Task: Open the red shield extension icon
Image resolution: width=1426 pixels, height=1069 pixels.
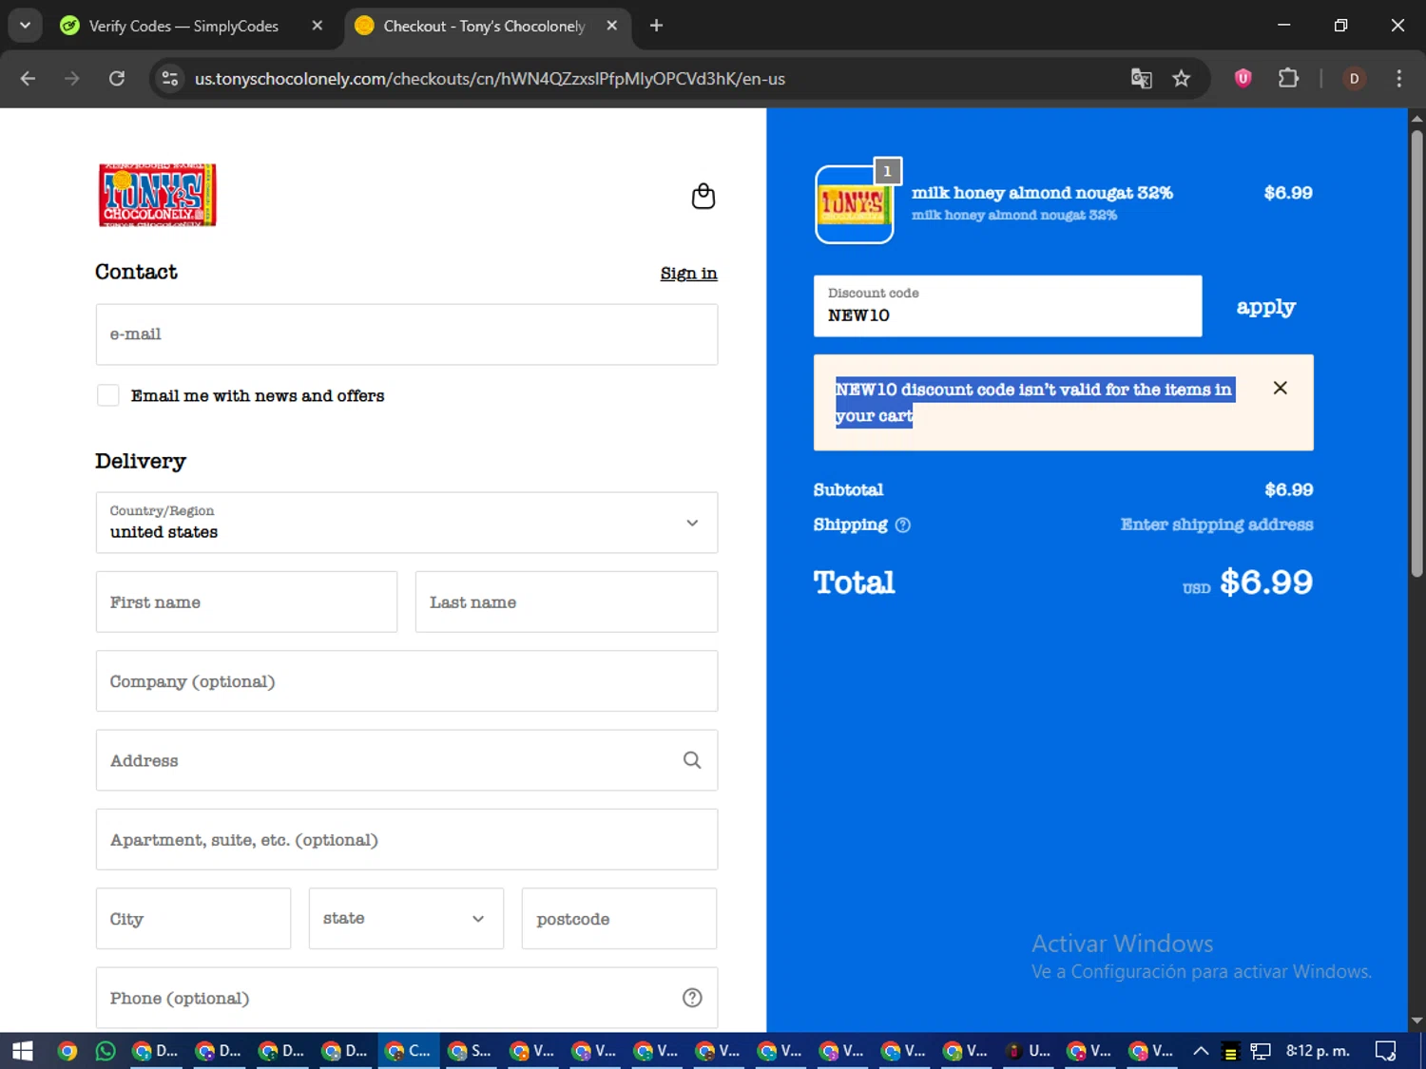Action: pos(1243,78)
